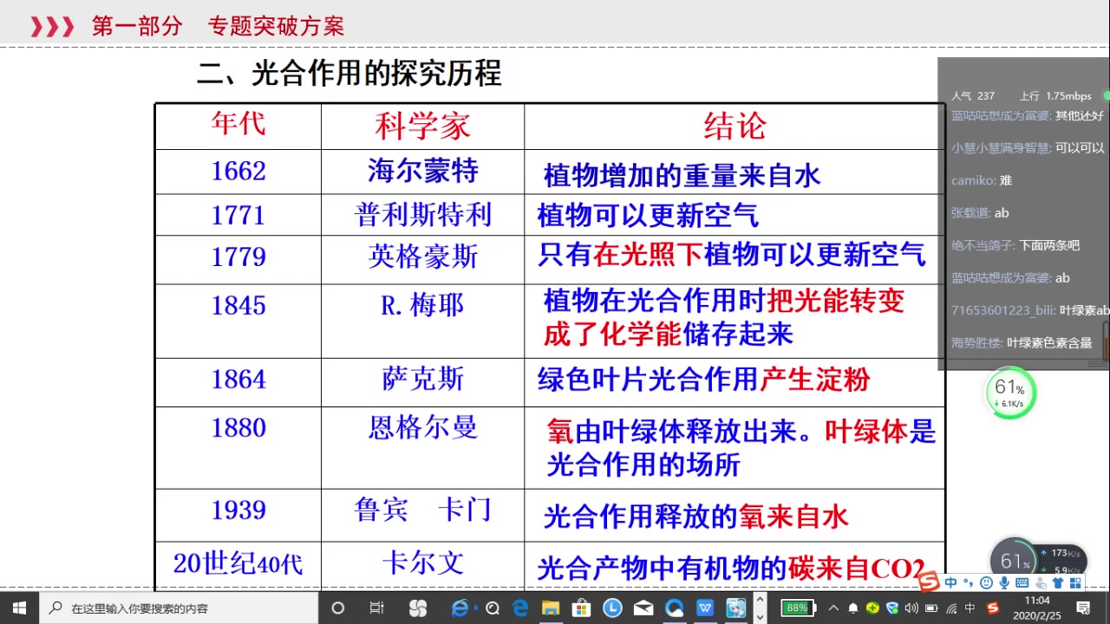The width and height of the screenshot is (1110, 624).
Task: Click the lower 61% network speed widget
Action: point(1038,560)
